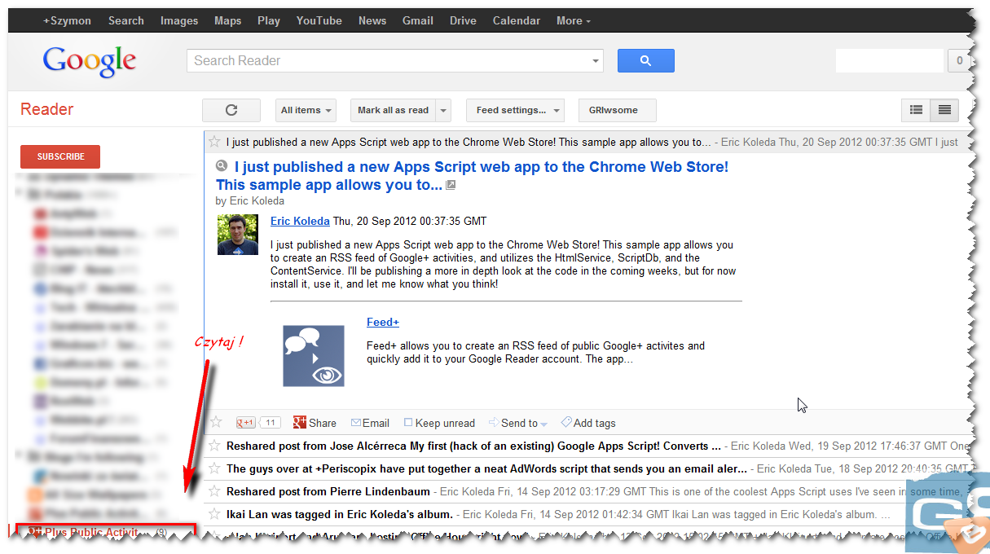
Task: Open the Pierre Lindenbaum reshared post row
Action: [588, 491]
